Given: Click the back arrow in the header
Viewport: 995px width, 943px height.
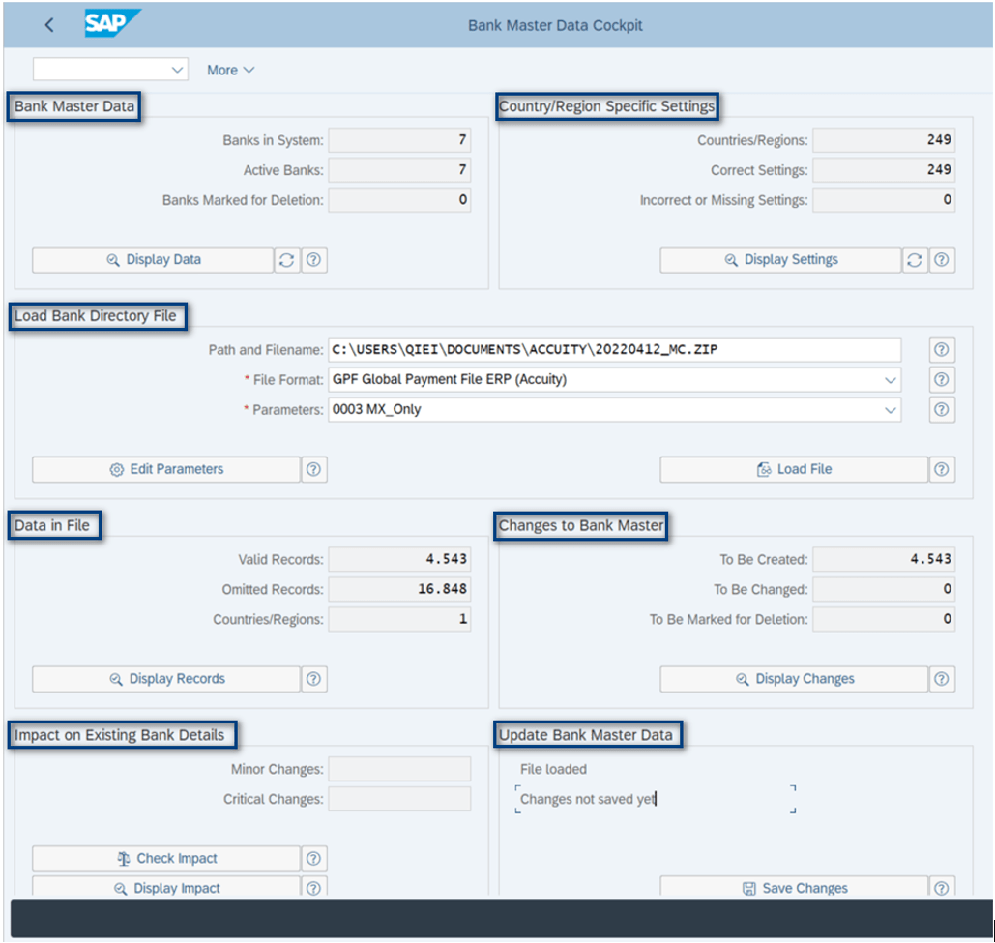Looking at the screenshot, I should (47, 25).
